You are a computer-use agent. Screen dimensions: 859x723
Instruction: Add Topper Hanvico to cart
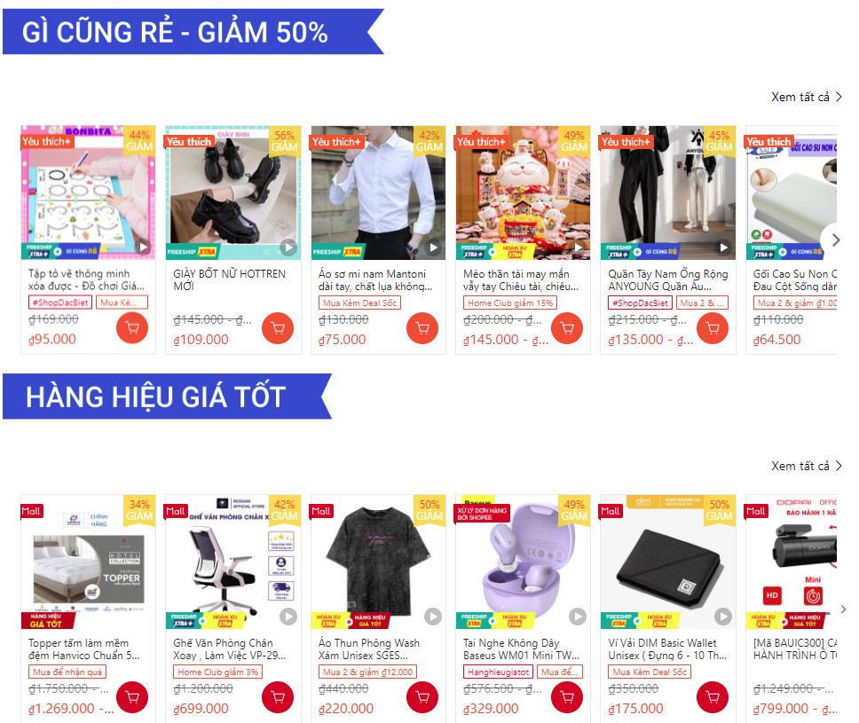point(132,697)
